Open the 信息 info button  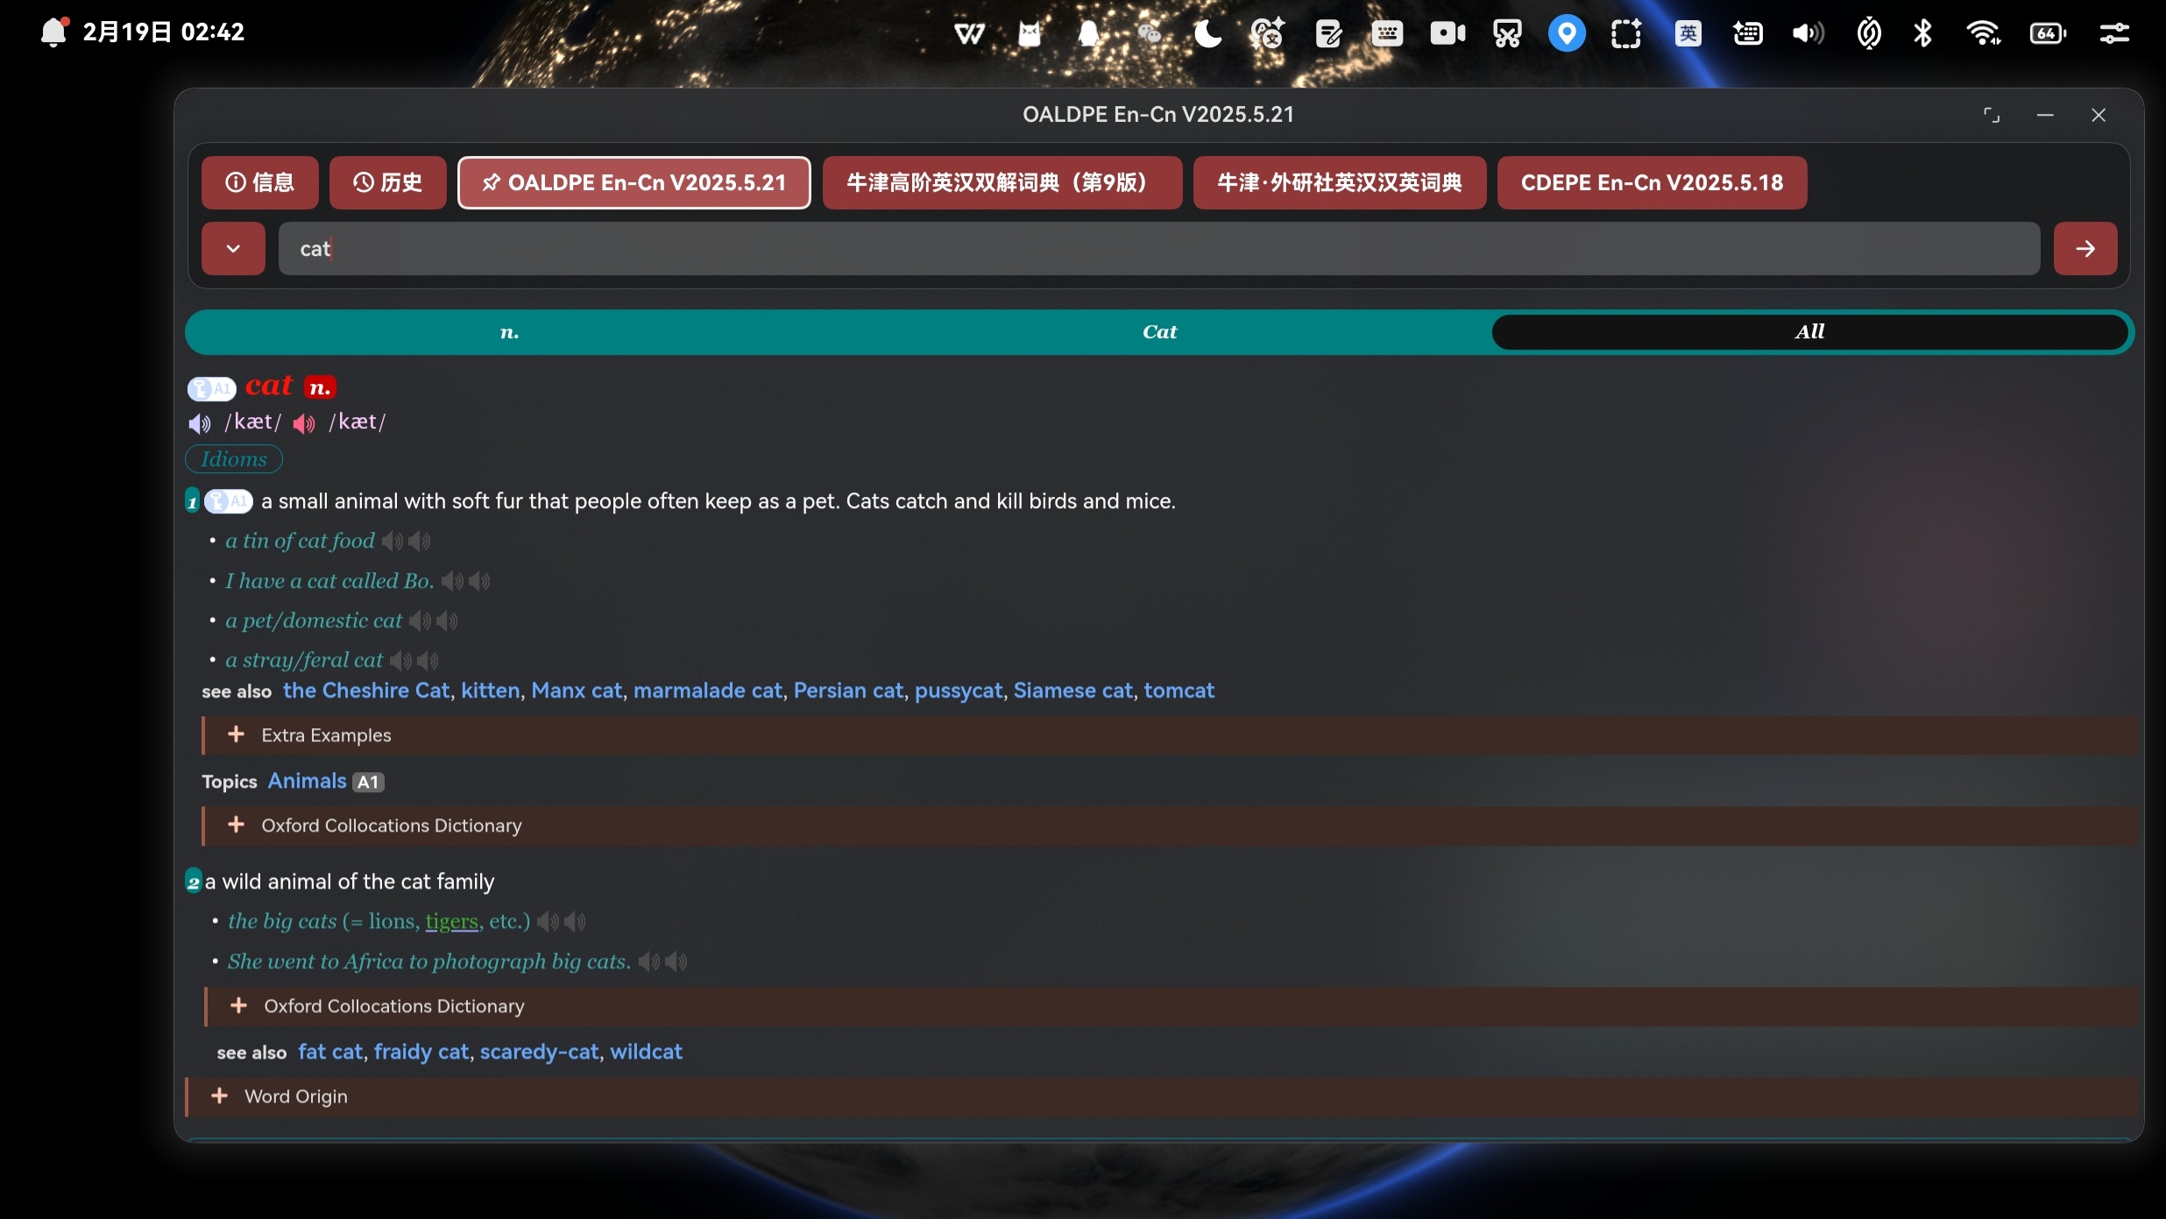tap(259, 182)
